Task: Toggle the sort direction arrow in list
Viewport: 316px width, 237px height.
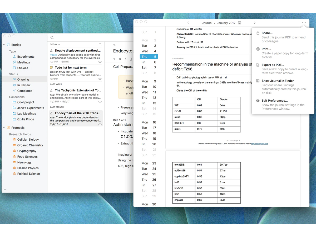Action: pyautogui.click(x=100, y=45)
